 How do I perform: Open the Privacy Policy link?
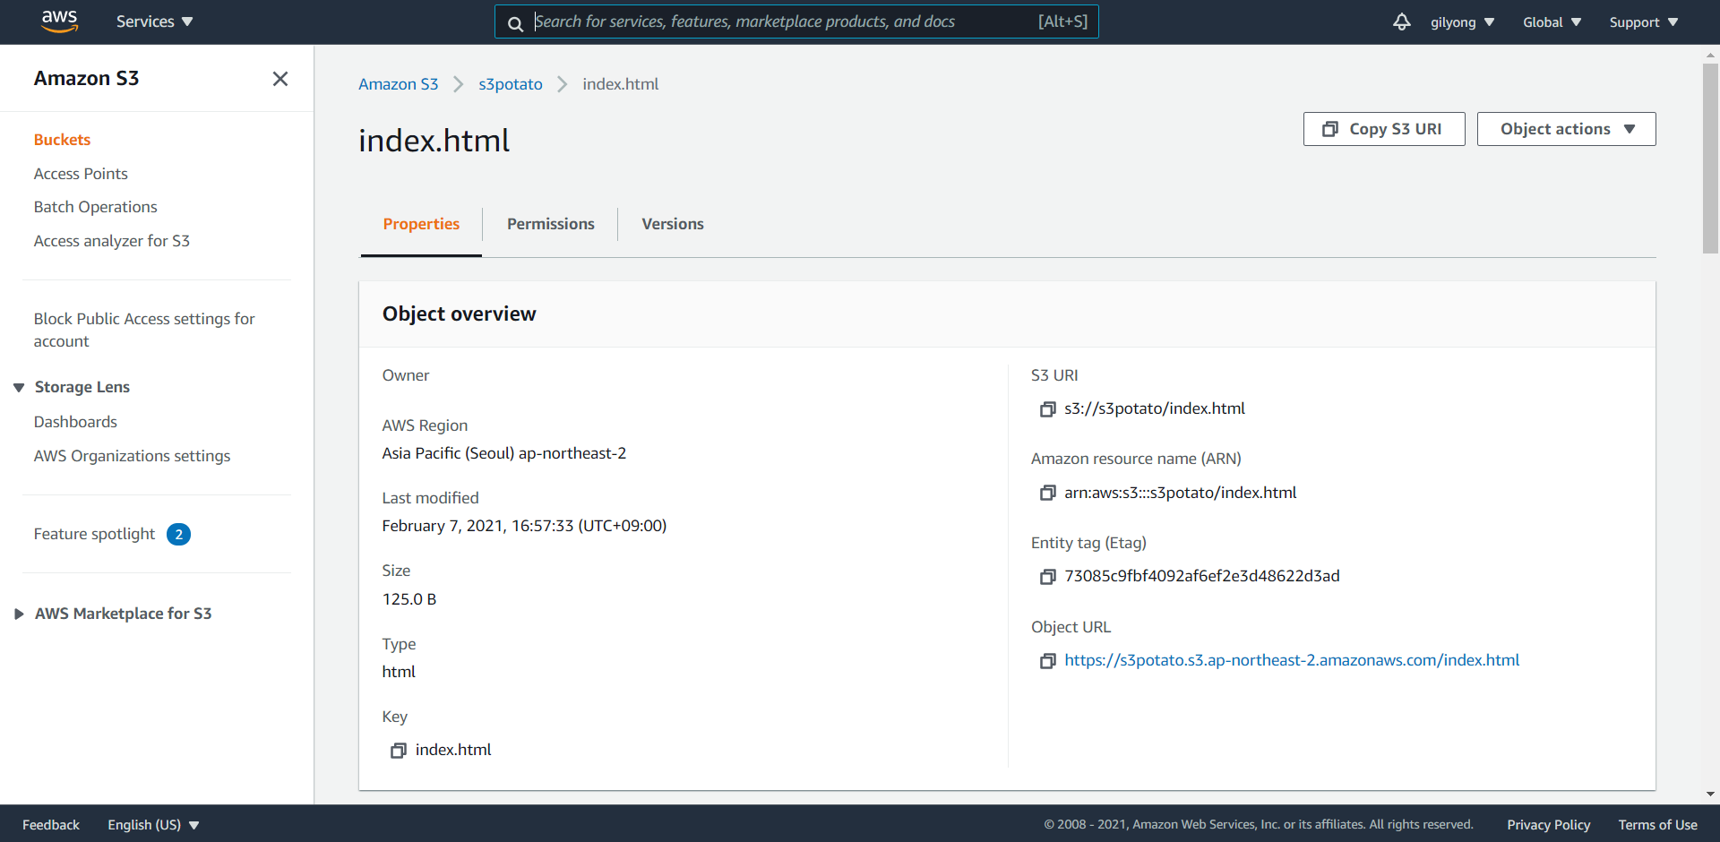[1548, 825]
